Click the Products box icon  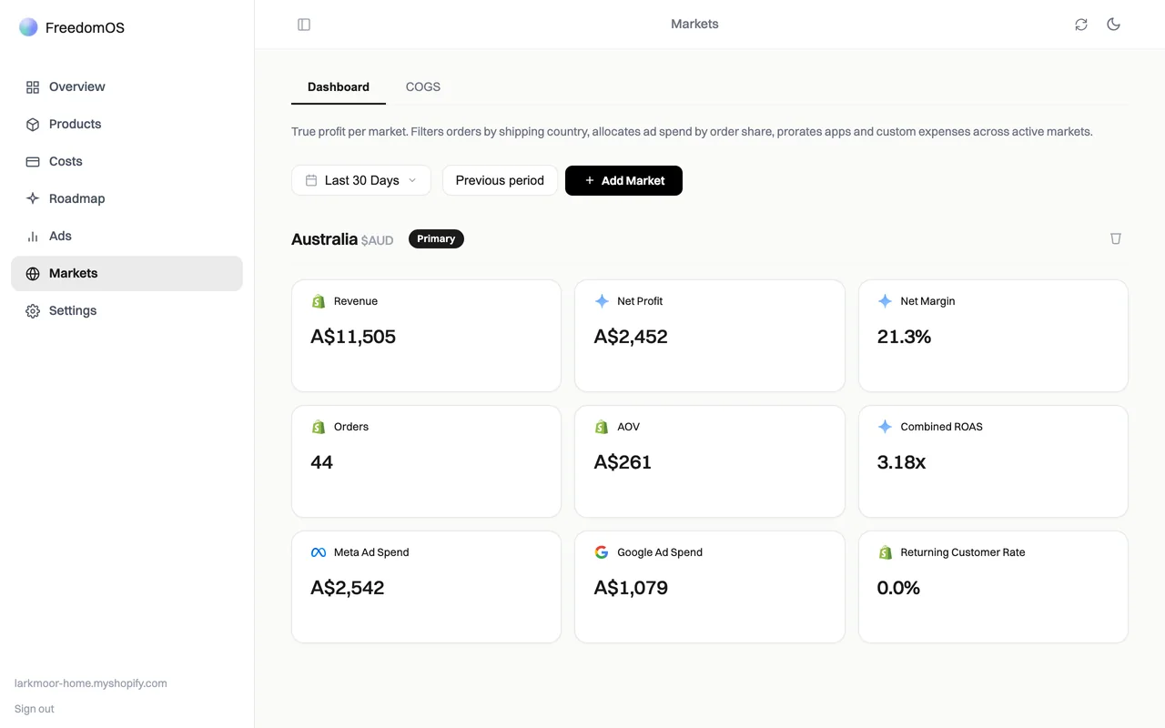pyautogui.click(x=33, y=125)
